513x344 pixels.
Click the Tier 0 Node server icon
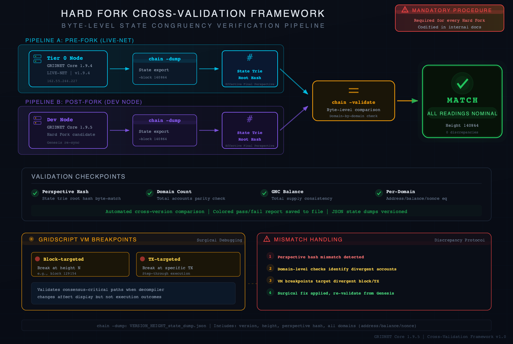click(x=37, y=59)
